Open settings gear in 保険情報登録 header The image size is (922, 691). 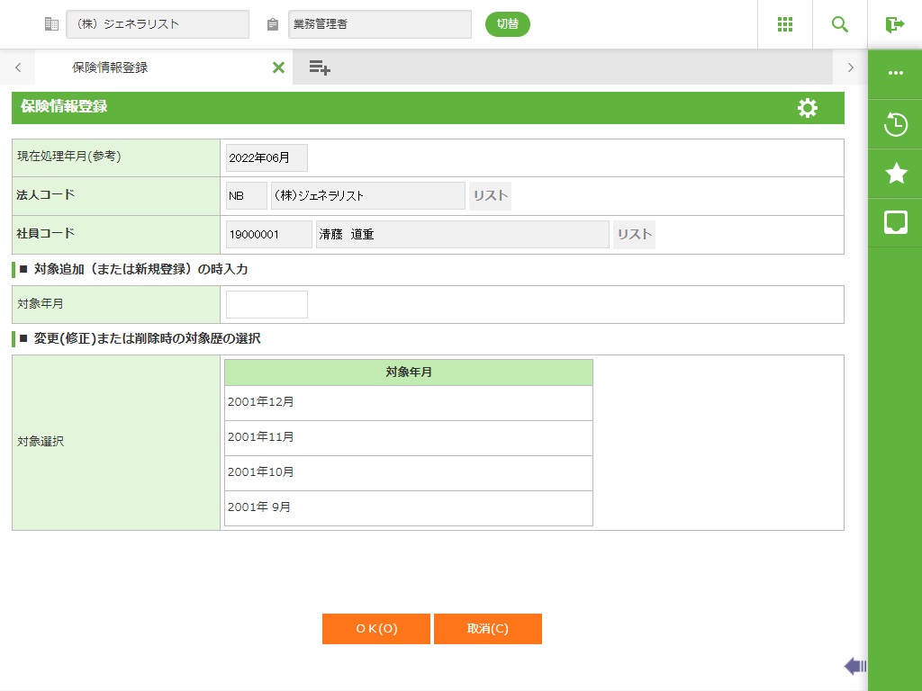point(808,108)
